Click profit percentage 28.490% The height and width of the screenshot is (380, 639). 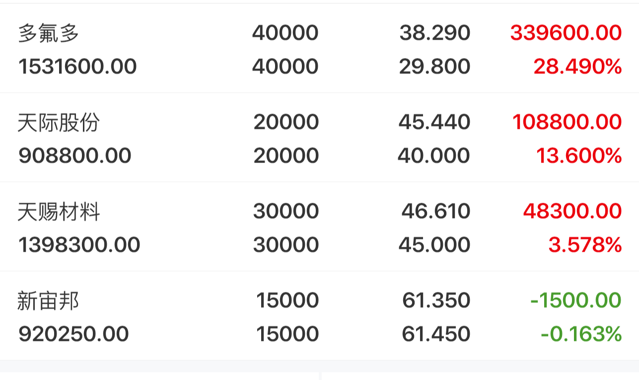[x=577, y=66]
